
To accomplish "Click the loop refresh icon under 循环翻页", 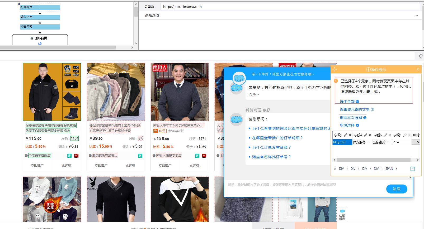I will (40, 44).
